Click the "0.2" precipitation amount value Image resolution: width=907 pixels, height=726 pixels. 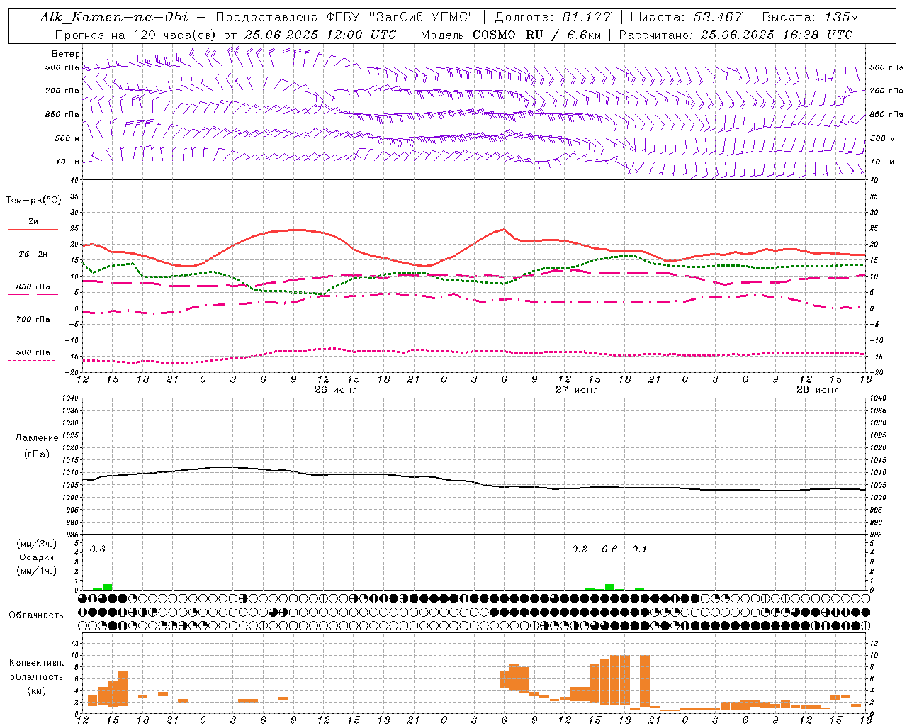(x=580, y=549)
